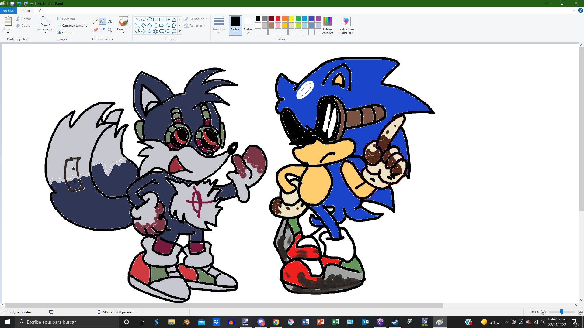Select Color 1 as active color
Image resolution: width=584 pixels, height=328 pixels.
pyautogui.click(x=235, y=25)
